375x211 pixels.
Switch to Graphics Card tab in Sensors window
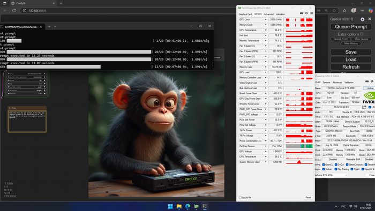(245, 14)
